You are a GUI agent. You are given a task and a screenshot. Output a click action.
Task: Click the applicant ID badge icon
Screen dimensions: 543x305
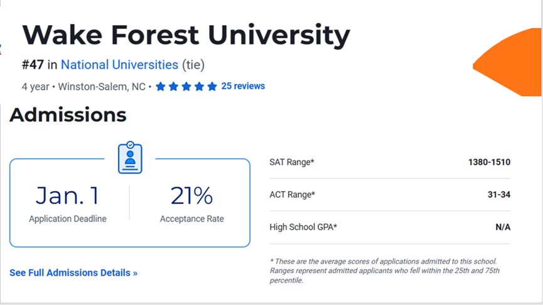pyautogui.click(x=130, y=157)
